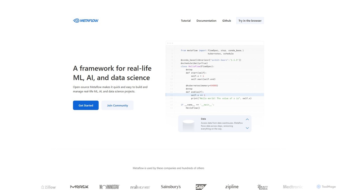Click the DraftKings company logo
Viewport: 337px width, 190px height.
point(262,187)
